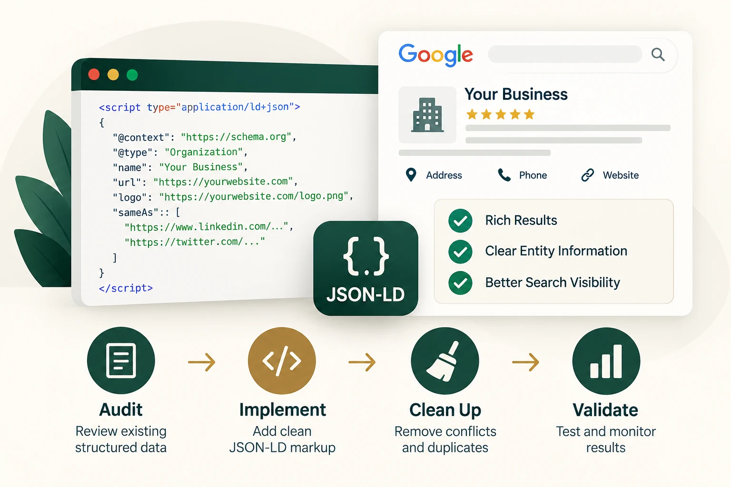Click the "sameAs" code line
Image resolution: width=731 pixels, height=487 pixels.
pos(146,212)
